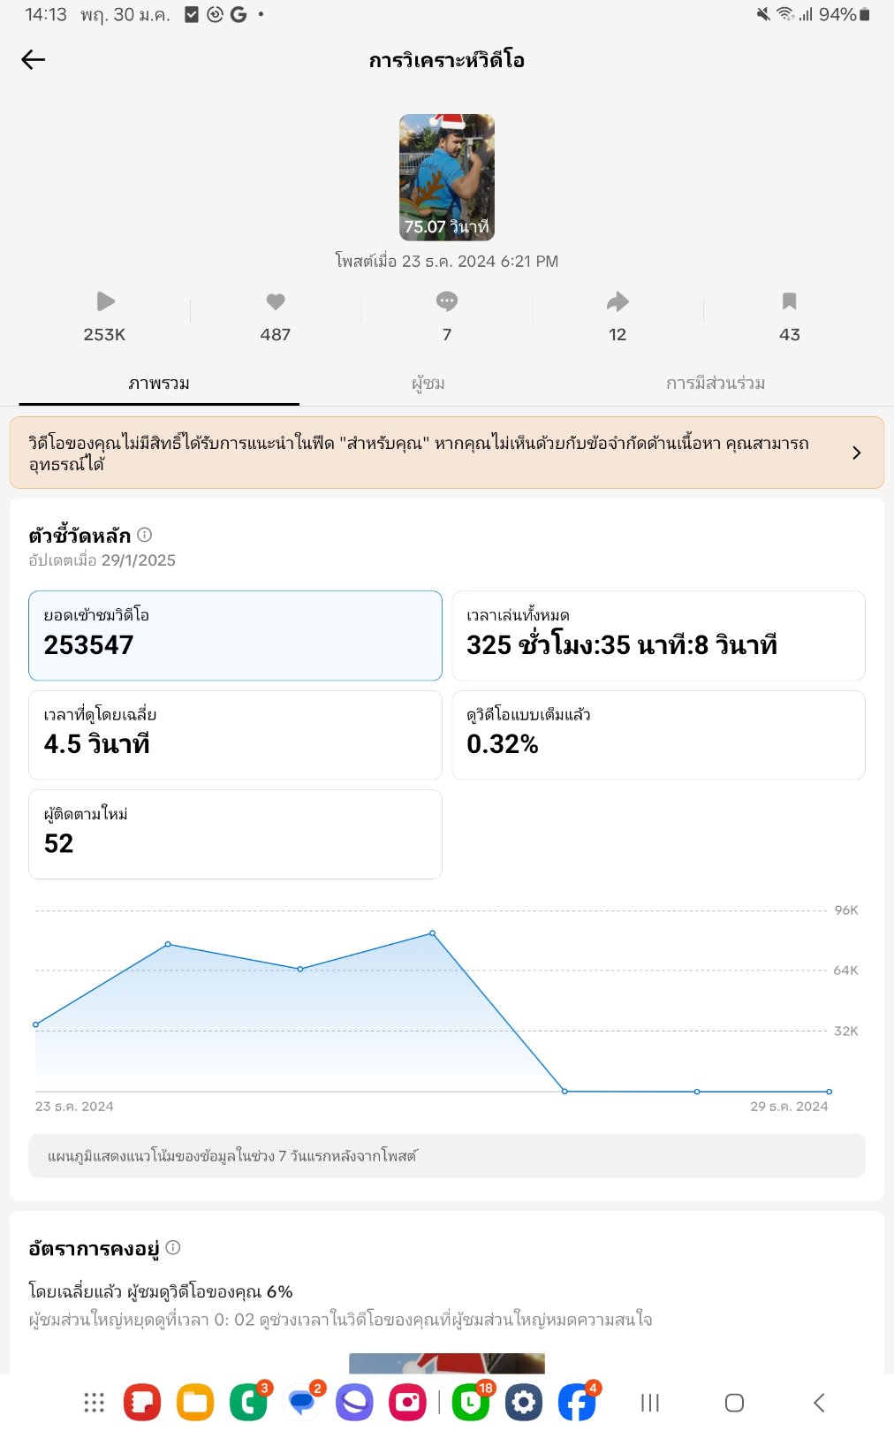Screen dimensions: 894x1431
Task: Tap the last chart data point
Action: pos(829,1092)
